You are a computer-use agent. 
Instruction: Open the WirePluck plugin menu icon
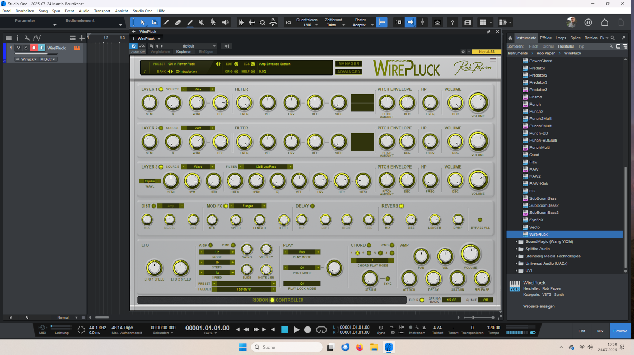point(493,60)
